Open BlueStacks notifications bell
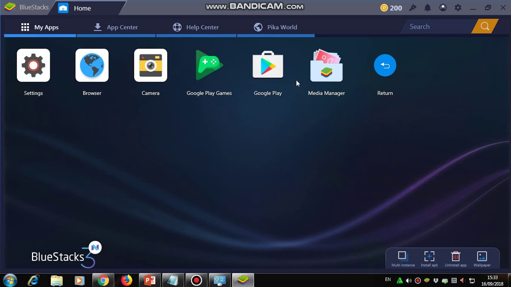This screenshot has width=511, height=287. tap(428, 8)
